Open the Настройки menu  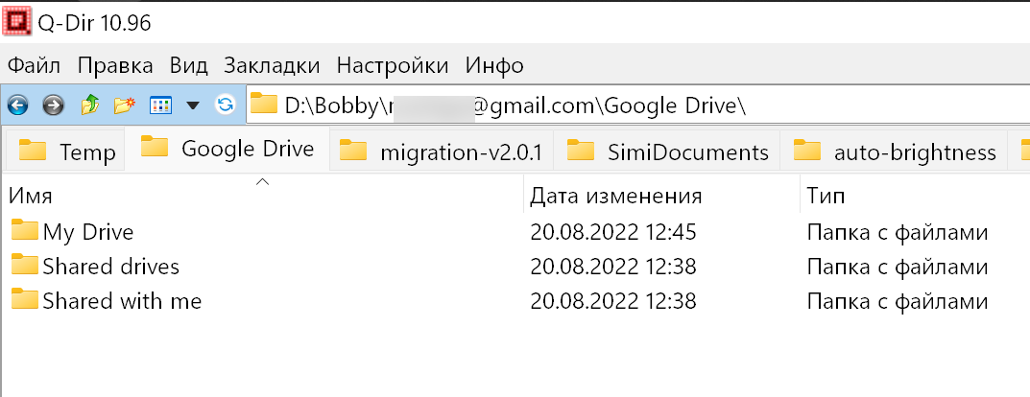click(393, 65)
